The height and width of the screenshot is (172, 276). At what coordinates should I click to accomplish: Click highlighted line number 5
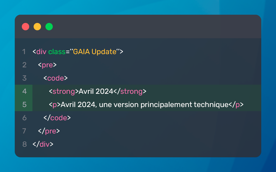24,105
